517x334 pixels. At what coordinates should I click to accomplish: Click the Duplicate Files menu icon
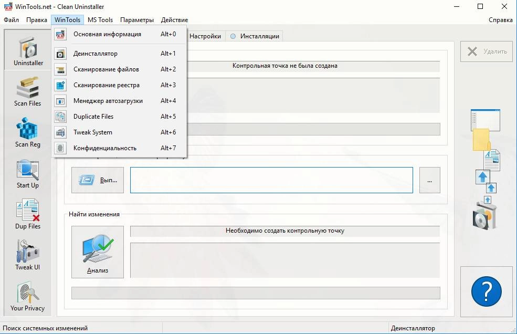(x=60, y=117)
